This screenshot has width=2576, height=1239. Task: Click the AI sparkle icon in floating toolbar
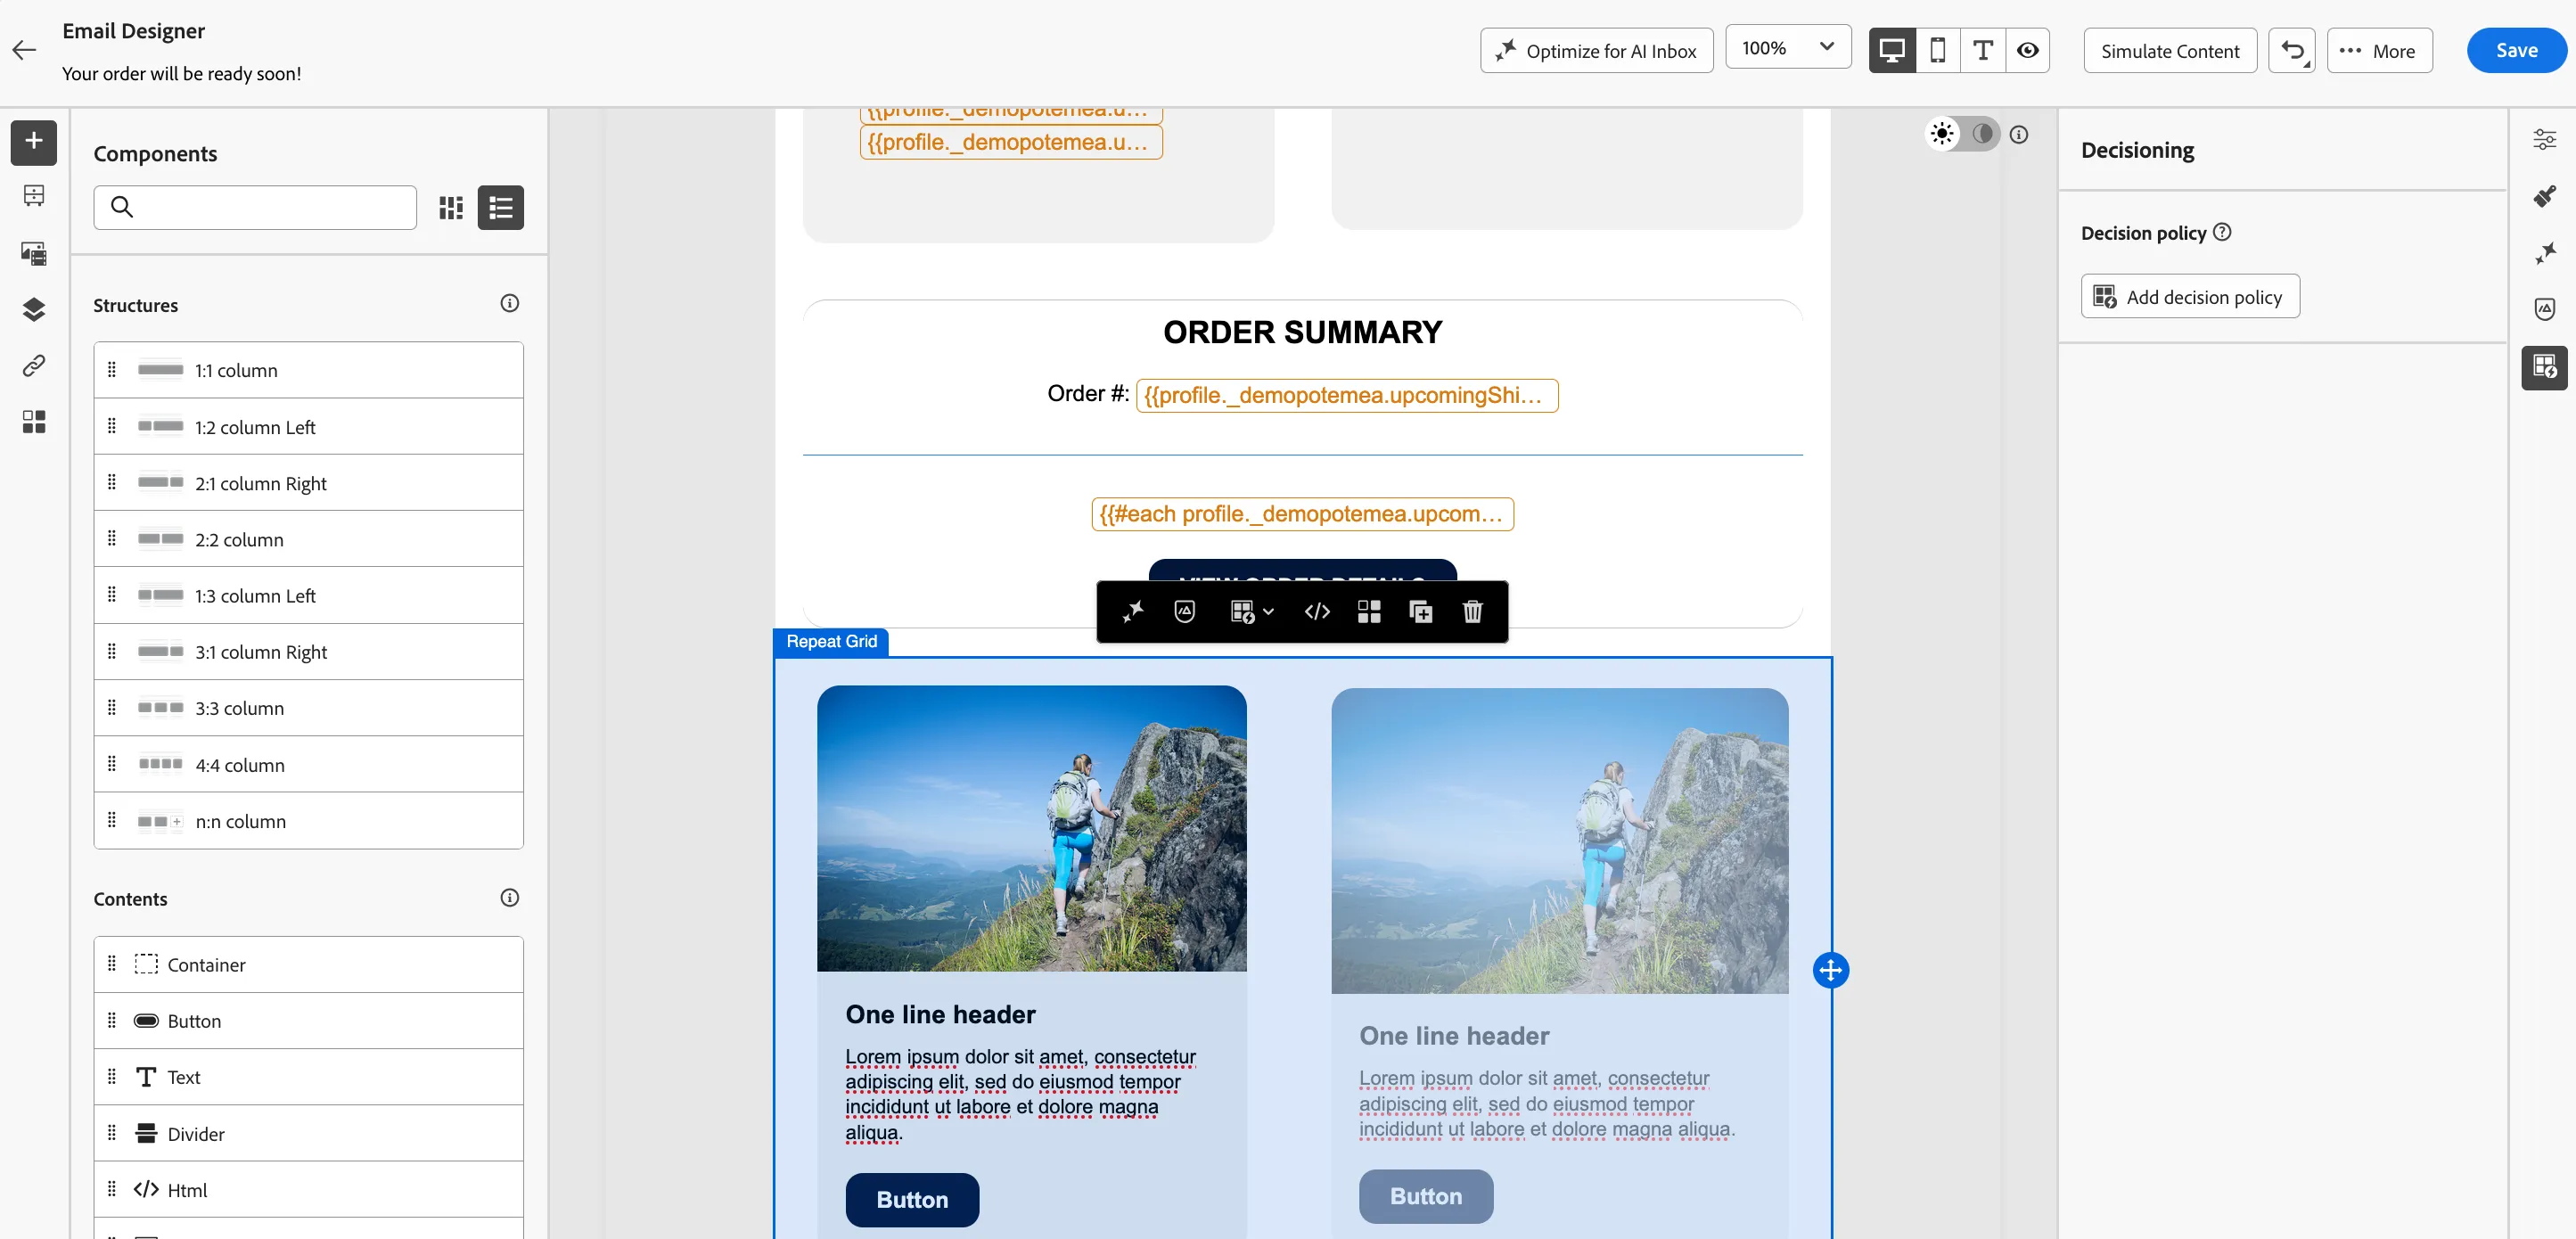1132,611
